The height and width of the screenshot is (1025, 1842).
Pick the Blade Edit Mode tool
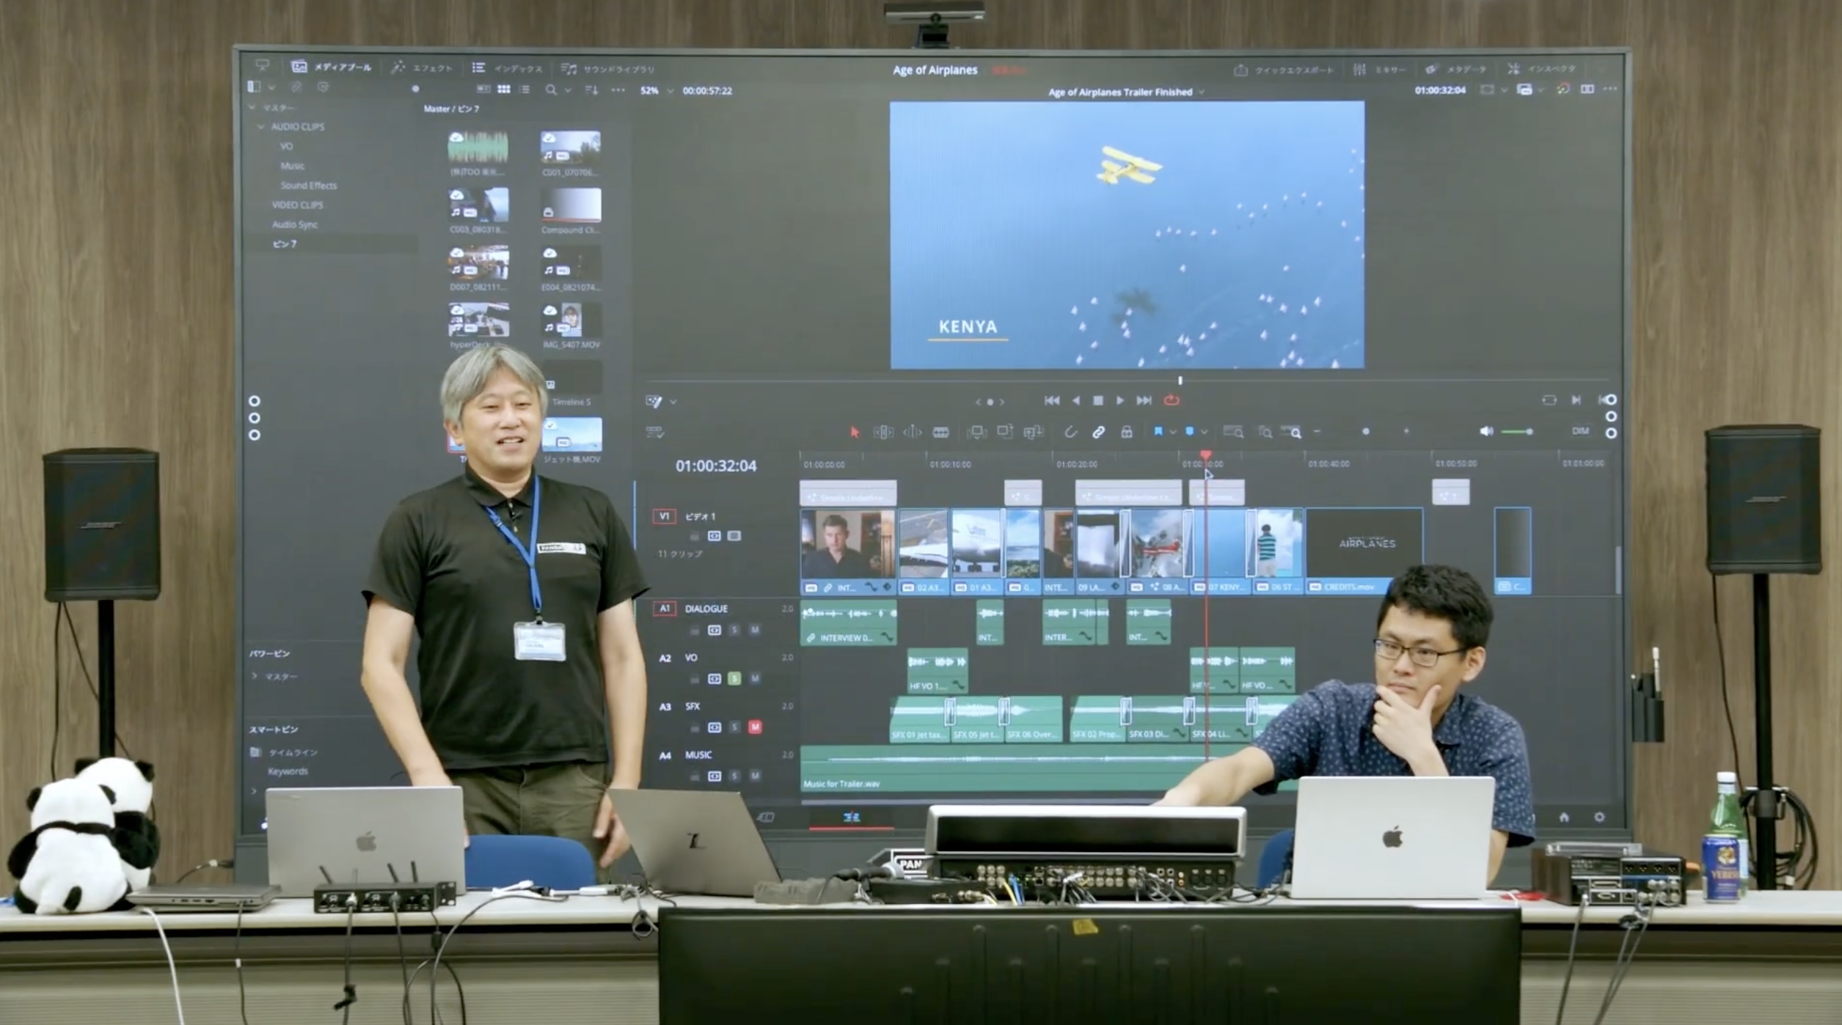[941, 433]
